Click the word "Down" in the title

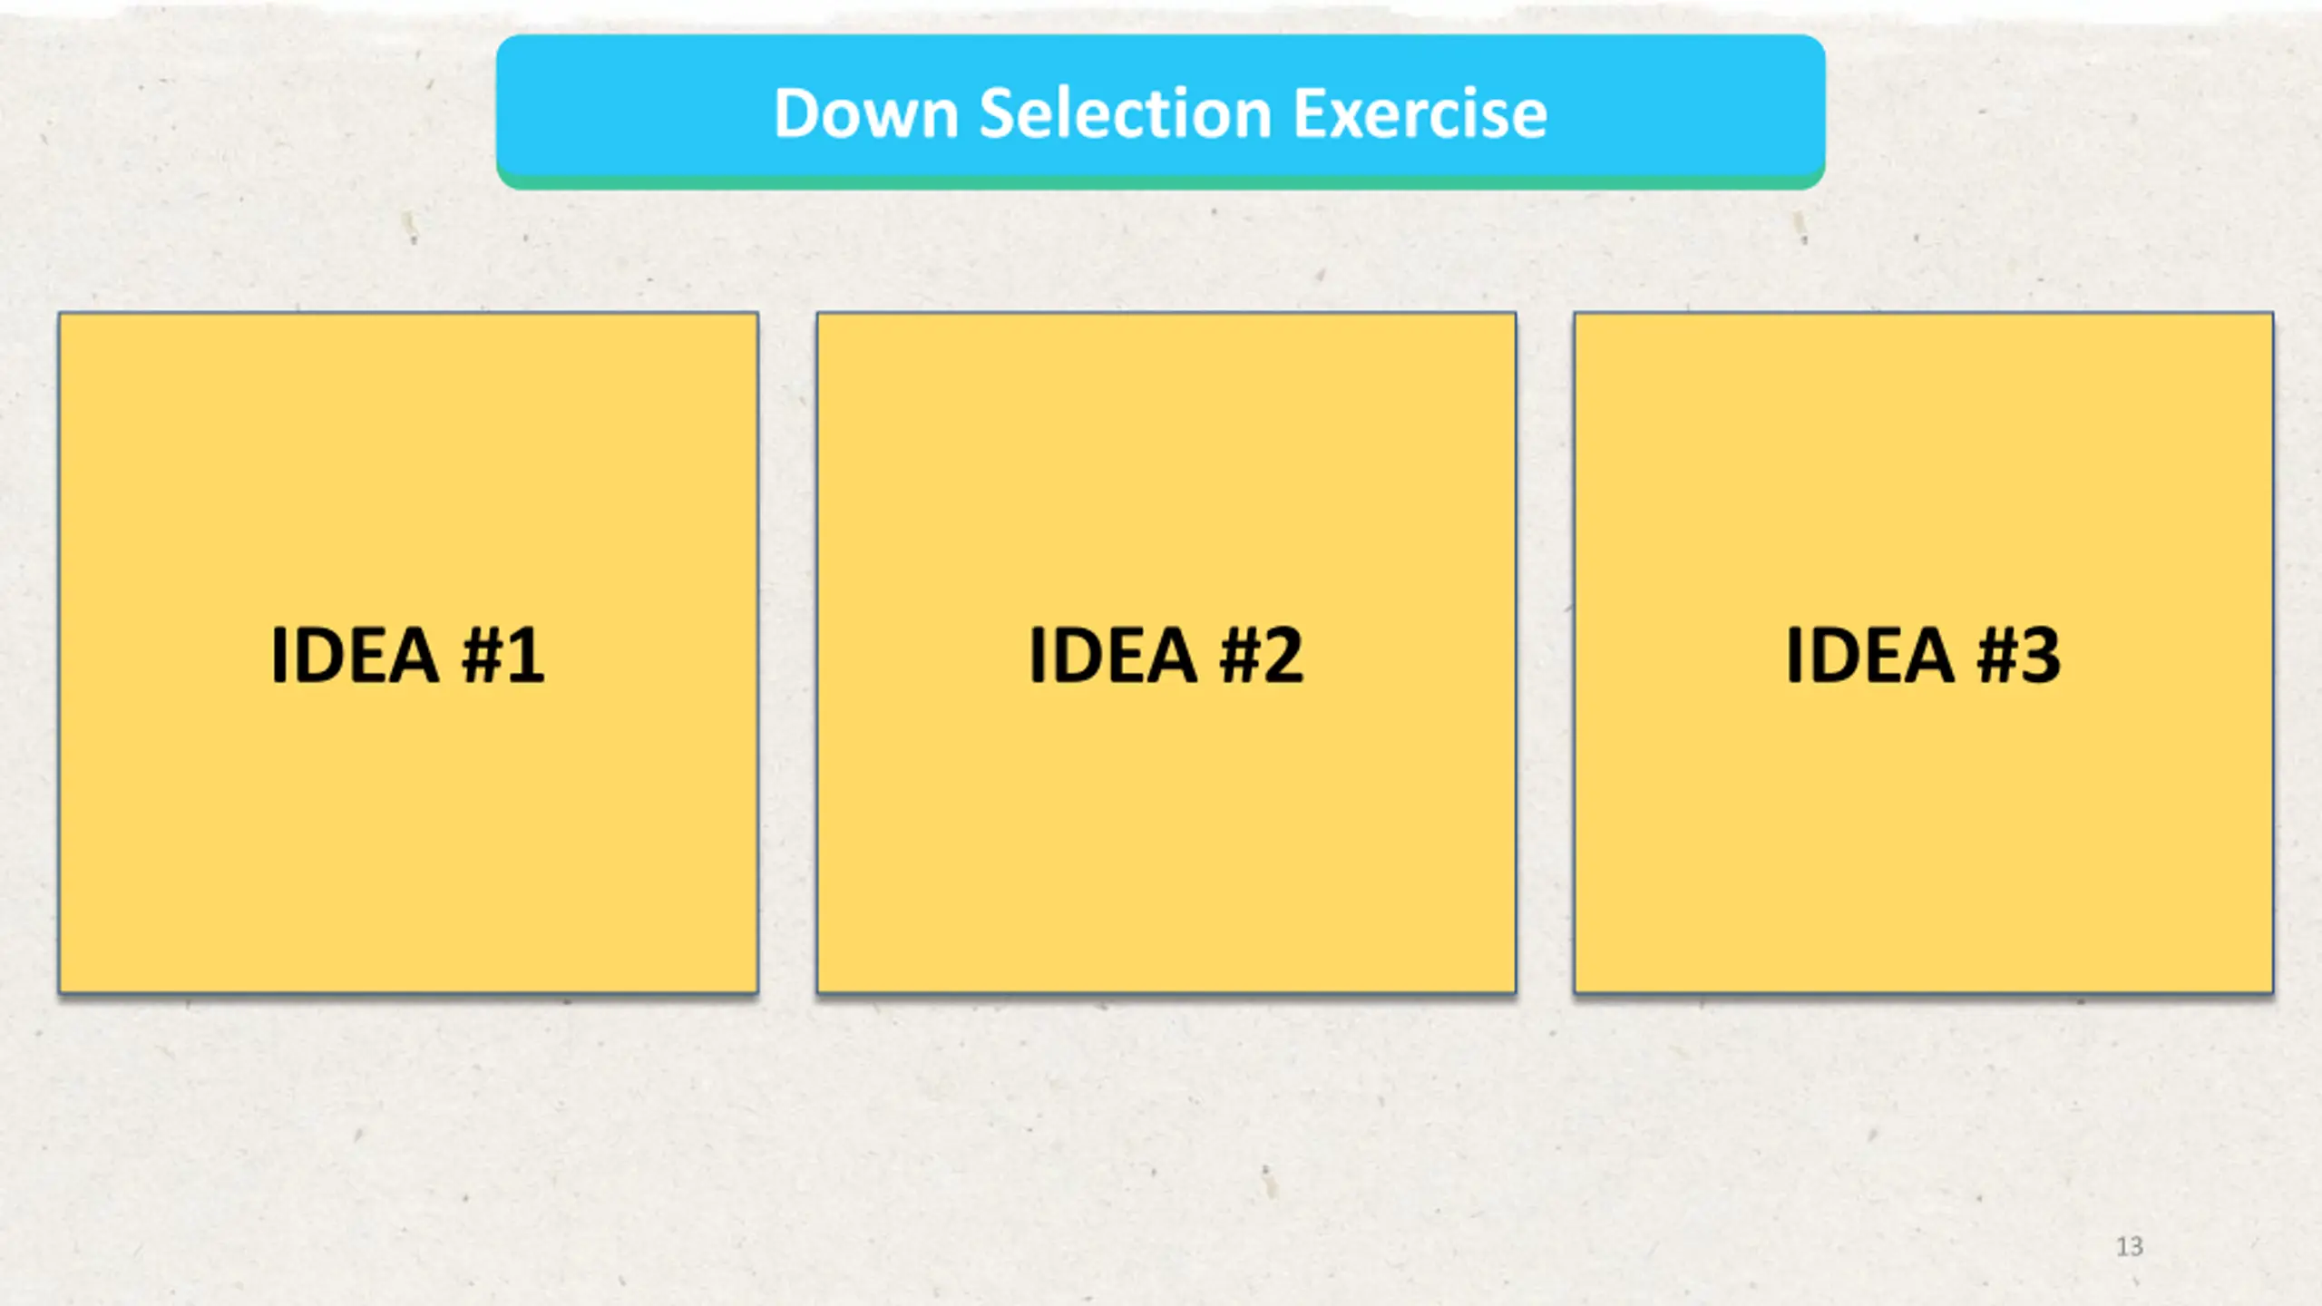(x=865, y=113)
